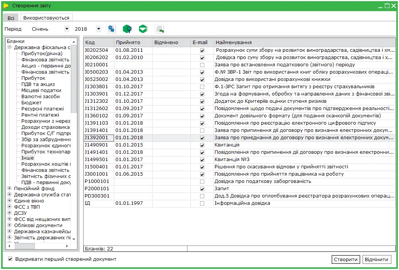Enable E-mail checkbox for J1303801
The height and width of the screenshot is (270, 399).
[202, 87]
